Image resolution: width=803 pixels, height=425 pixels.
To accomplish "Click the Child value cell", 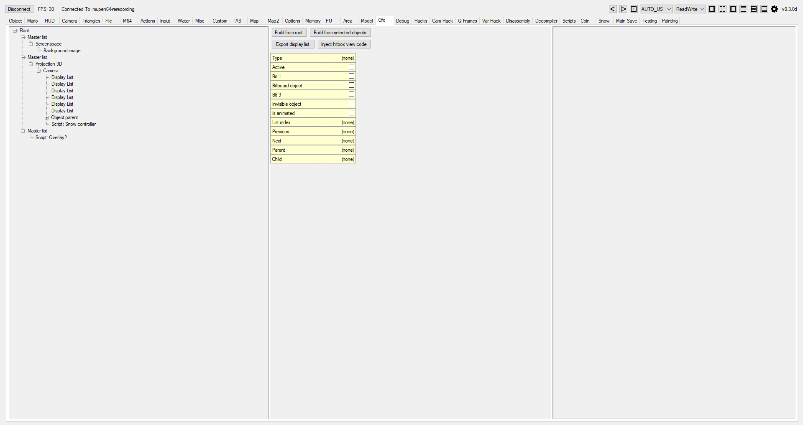I will coord(338,159).
